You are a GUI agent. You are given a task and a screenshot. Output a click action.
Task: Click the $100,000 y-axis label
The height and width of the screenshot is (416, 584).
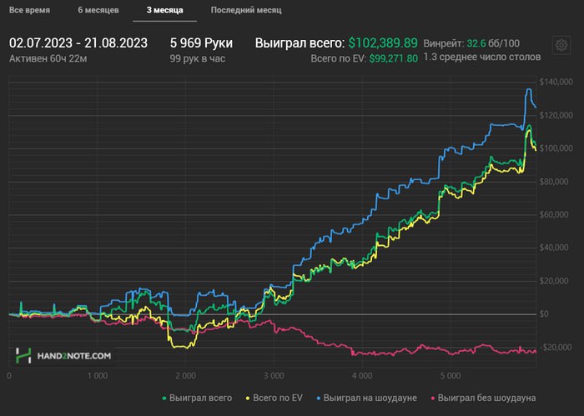click(556, 148)
